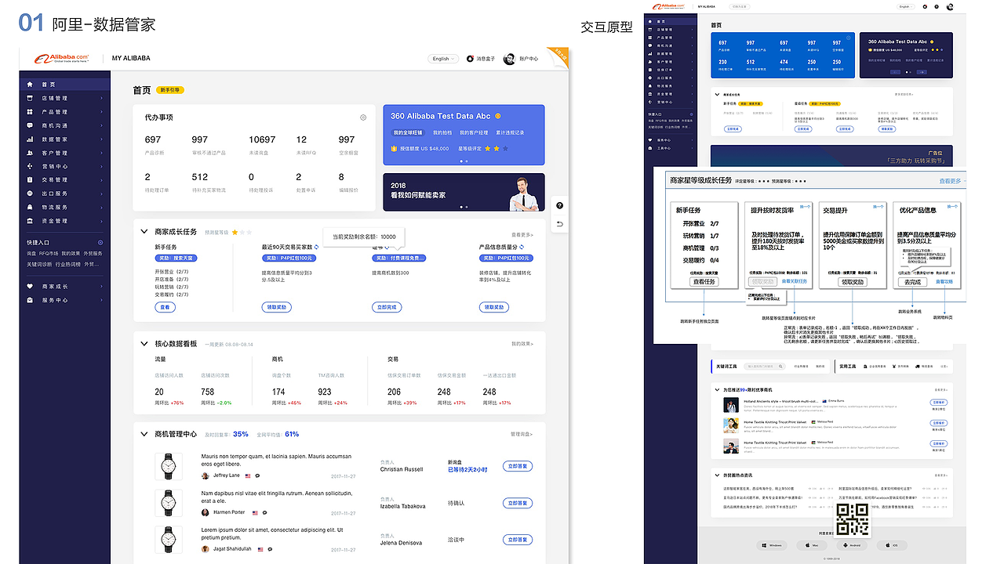This screenshot has height=564, width=1004.
Task: Click the 商机沟通 chat bubble icon
Action: point(30,125)
